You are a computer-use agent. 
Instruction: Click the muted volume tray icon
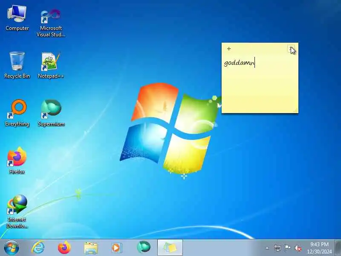point(298,248)
